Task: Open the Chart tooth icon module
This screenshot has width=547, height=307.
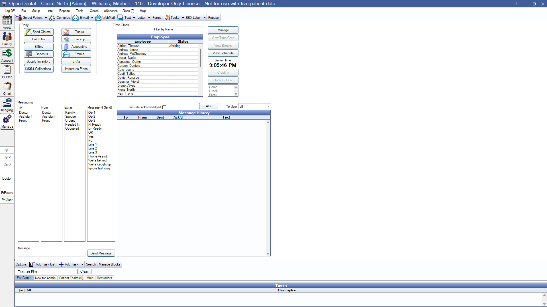Action: pyautogui.click(x=7, y=88)
